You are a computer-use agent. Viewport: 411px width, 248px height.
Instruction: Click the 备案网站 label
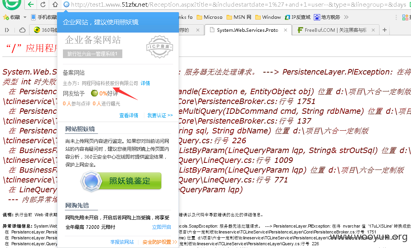[x=74, y=73]
